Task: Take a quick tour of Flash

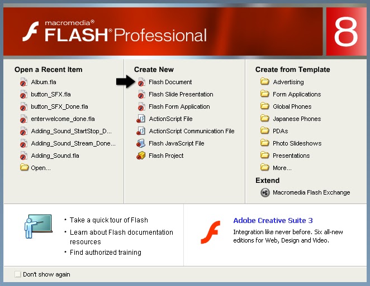Action: click(109, 220)
